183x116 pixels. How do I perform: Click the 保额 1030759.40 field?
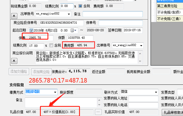80,38
